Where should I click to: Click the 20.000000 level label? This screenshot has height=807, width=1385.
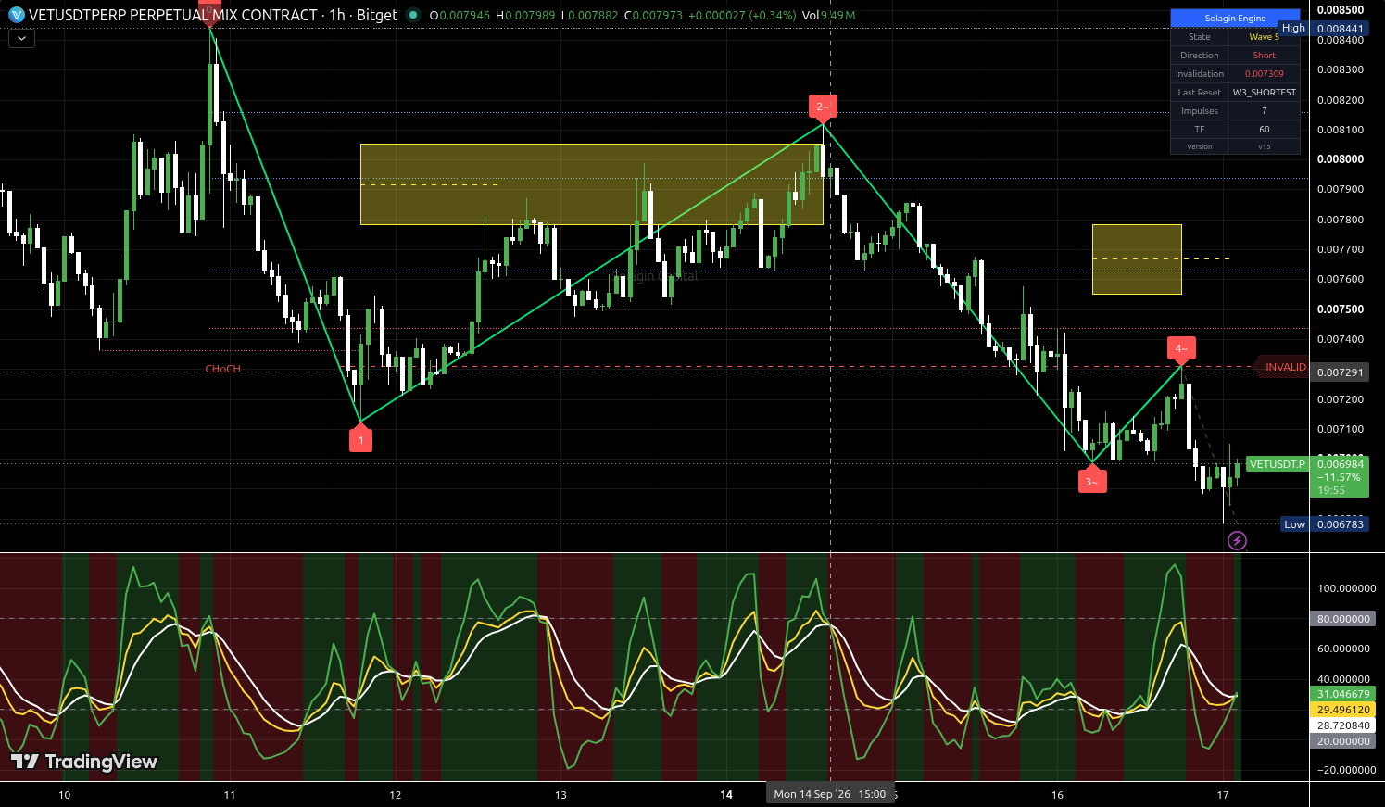point(1343,741)
